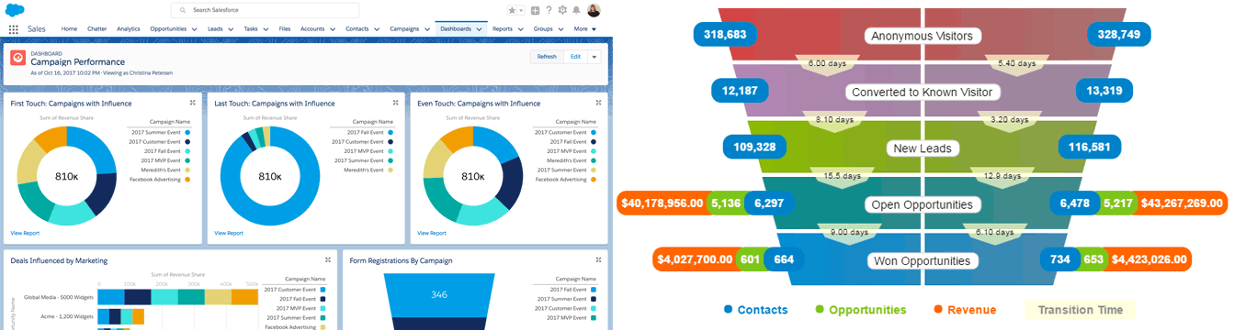
Task: Open the Campaigns tab dropdown chevron
Action: [427, 29]
